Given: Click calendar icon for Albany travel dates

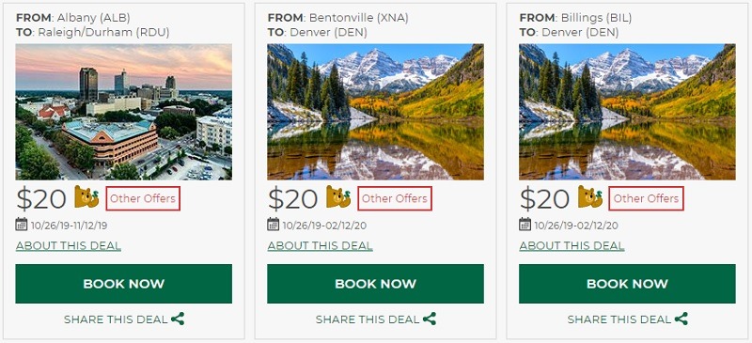Looking at the screenshot, I should pyautogui.click(x=22, y=224).
